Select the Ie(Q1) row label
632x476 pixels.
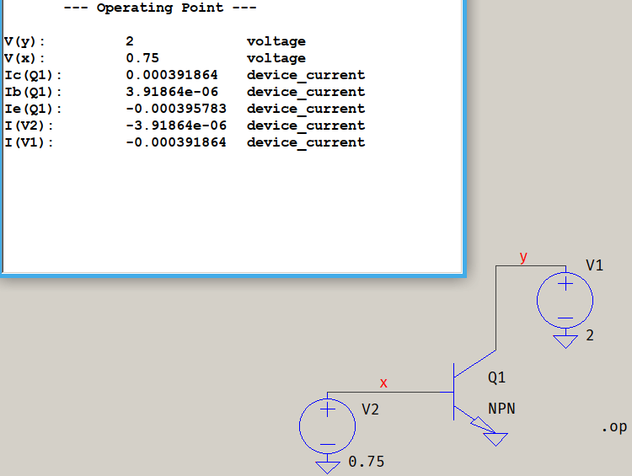(x=33, y=110)
